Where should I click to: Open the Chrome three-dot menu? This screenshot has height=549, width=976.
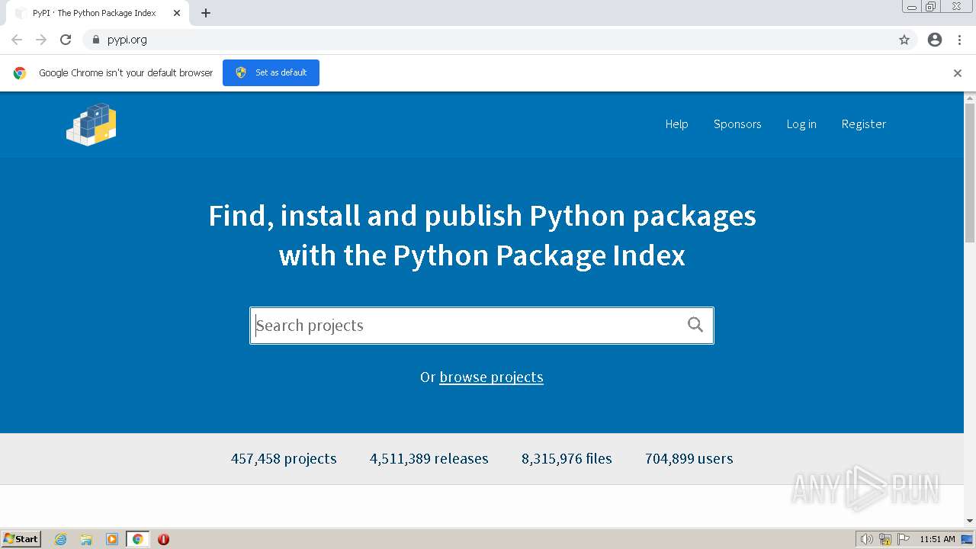tap(960, 40)
